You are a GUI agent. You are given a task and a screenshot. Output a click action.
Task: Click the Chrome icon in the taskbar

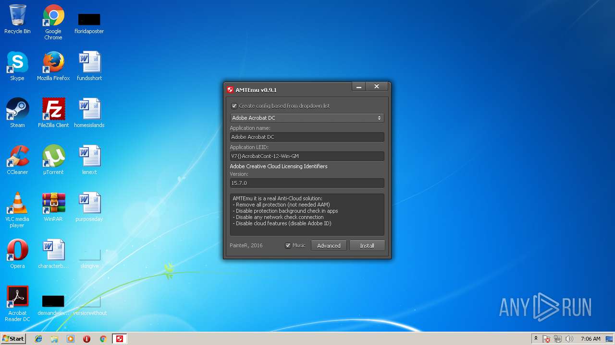pos(103,339)
